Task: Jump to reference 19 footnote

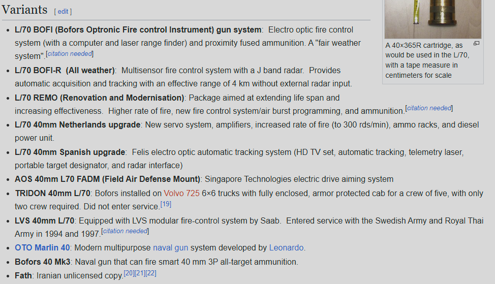Action: coord(166,204)
